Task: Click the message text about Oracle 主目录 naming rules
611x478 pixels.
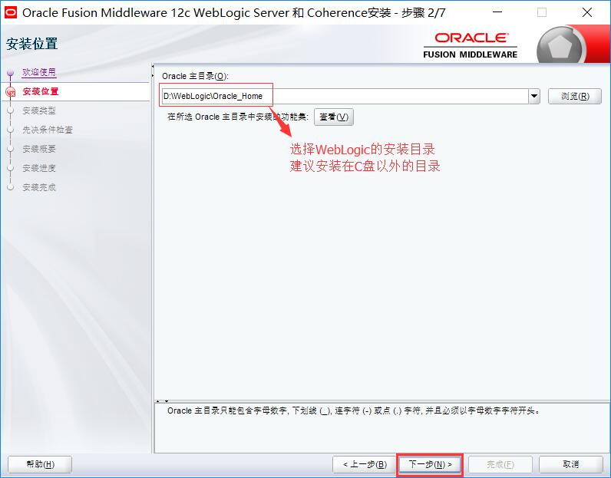Action: (x=353, y=410)
